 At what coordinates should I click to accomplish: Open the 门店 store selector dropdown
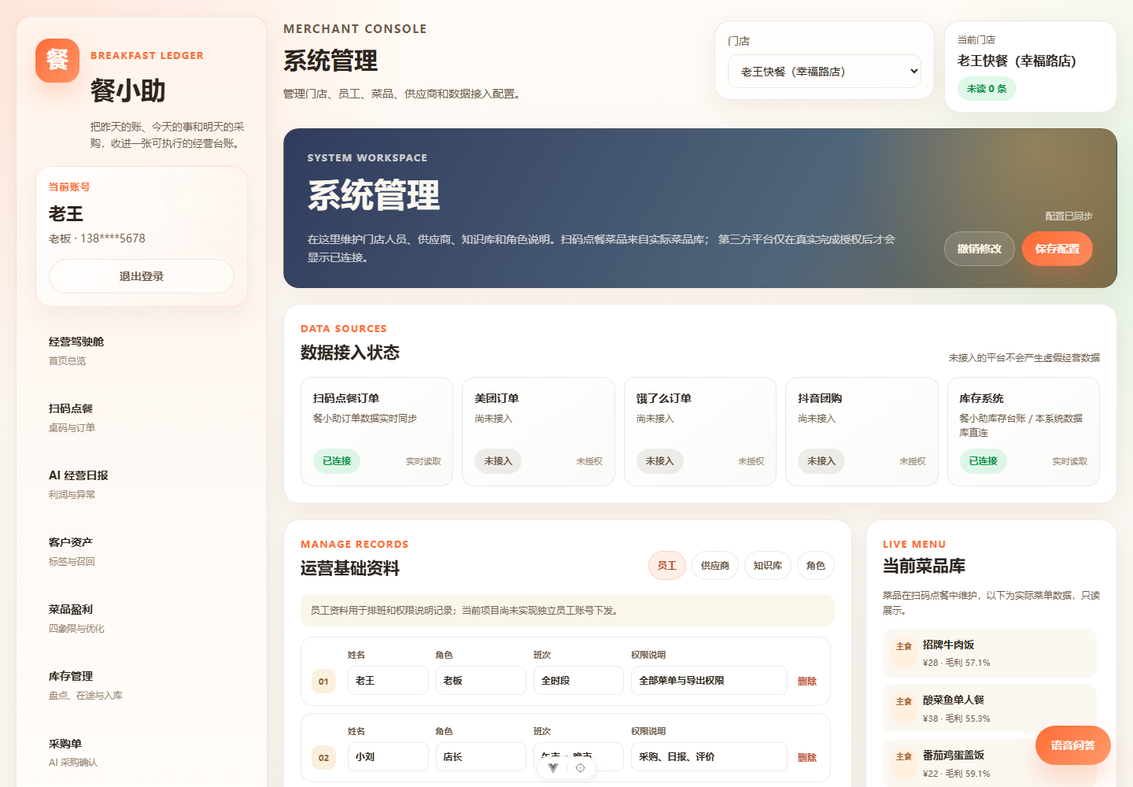click(825, 72)
